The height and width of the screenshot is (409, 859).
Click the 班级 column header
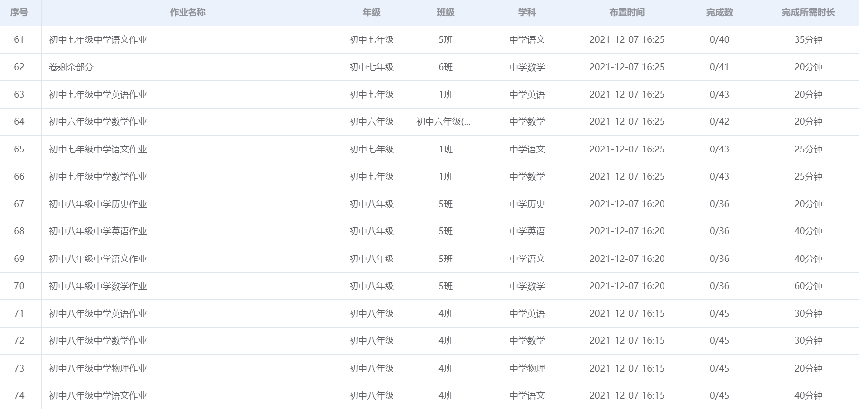445,12
